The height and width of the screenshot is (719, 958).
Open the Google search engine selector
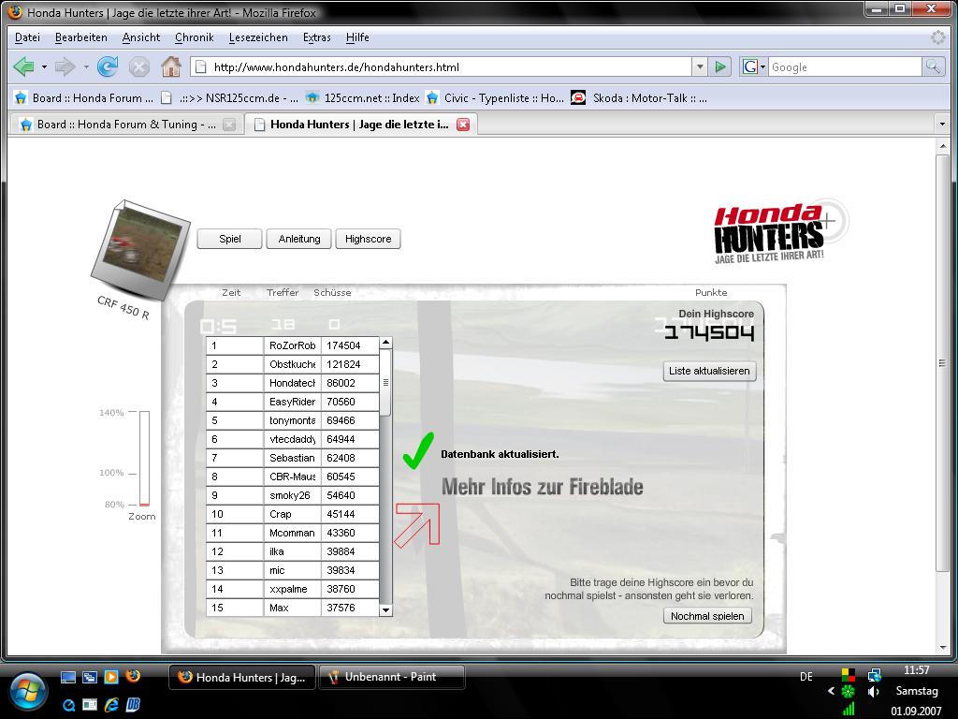click(x=753, y=66)
